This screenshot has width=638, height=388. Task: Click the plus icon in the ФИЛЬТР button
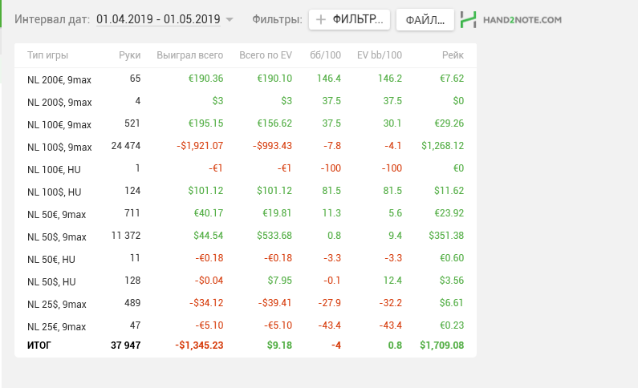coord(321,19)
